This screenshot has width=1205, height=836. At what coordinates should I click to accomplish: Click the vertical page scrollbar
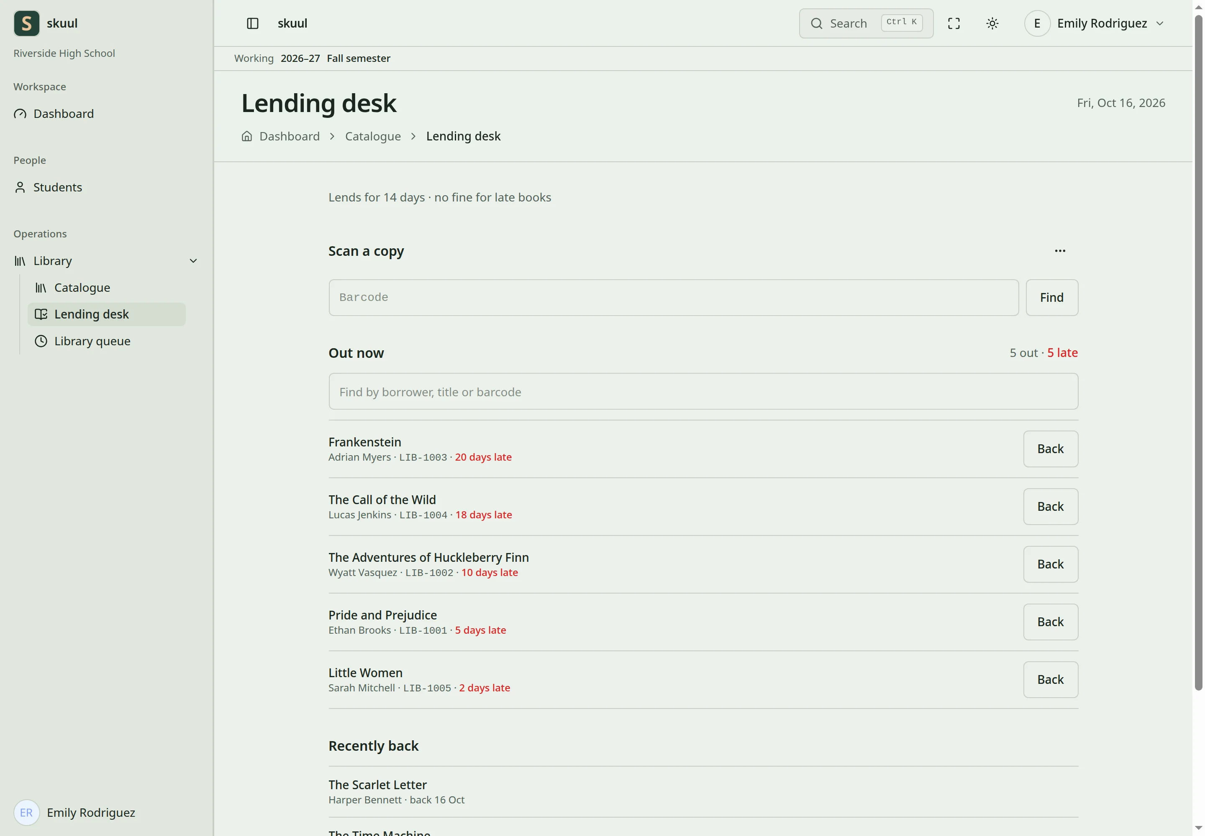pos(1198,352)
